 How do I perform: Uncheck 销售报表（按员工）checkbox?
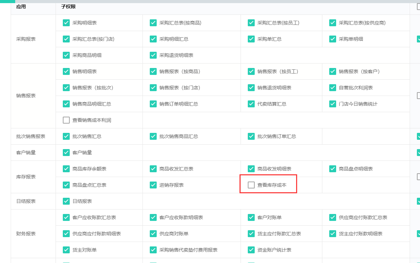point(251,71)
